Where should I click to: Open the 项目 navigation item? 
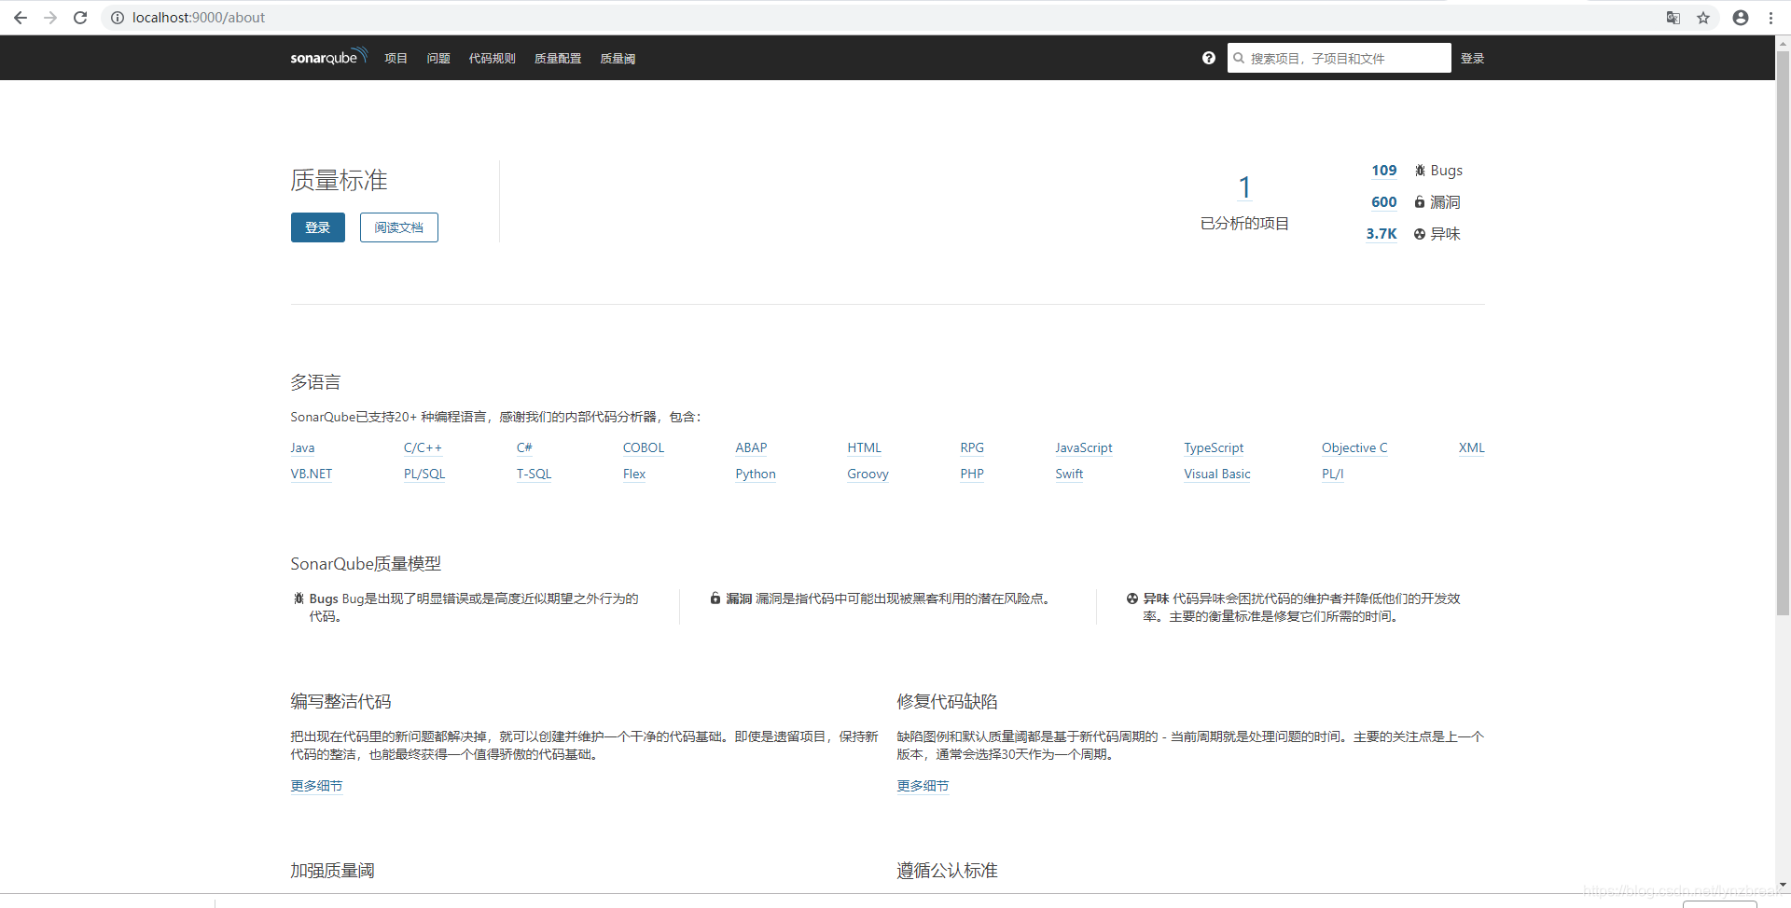click(x=396, y=58)
